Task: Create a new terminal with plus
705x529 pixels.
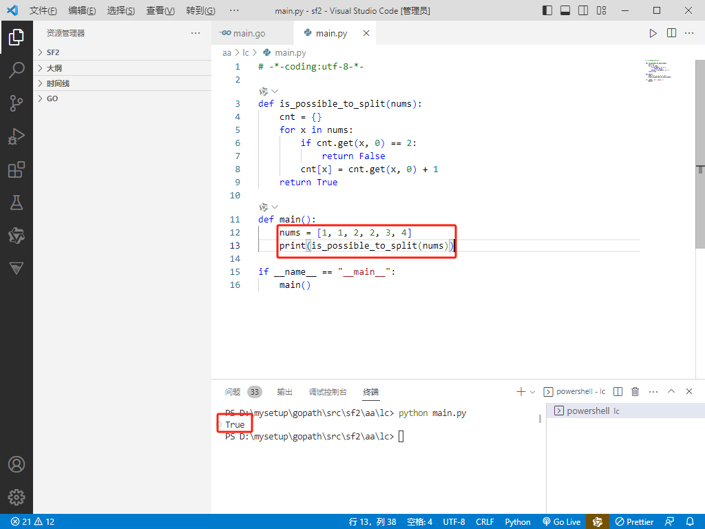Action: (x=520, y=391)
